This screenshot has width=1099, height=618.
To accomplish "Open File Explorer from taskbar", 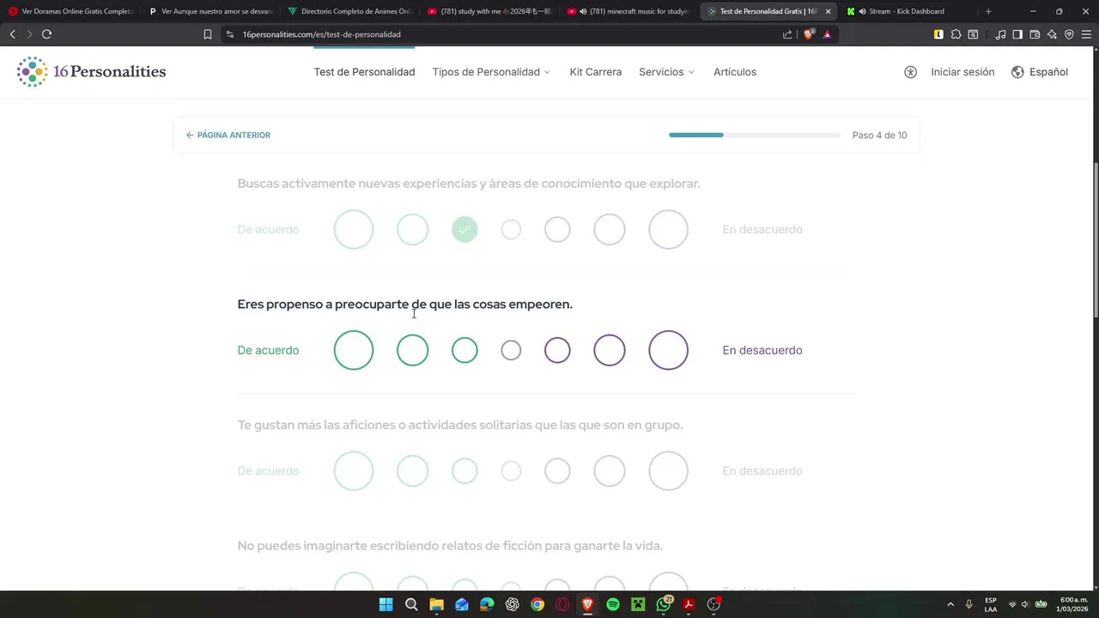I will (x=436, y=604).
